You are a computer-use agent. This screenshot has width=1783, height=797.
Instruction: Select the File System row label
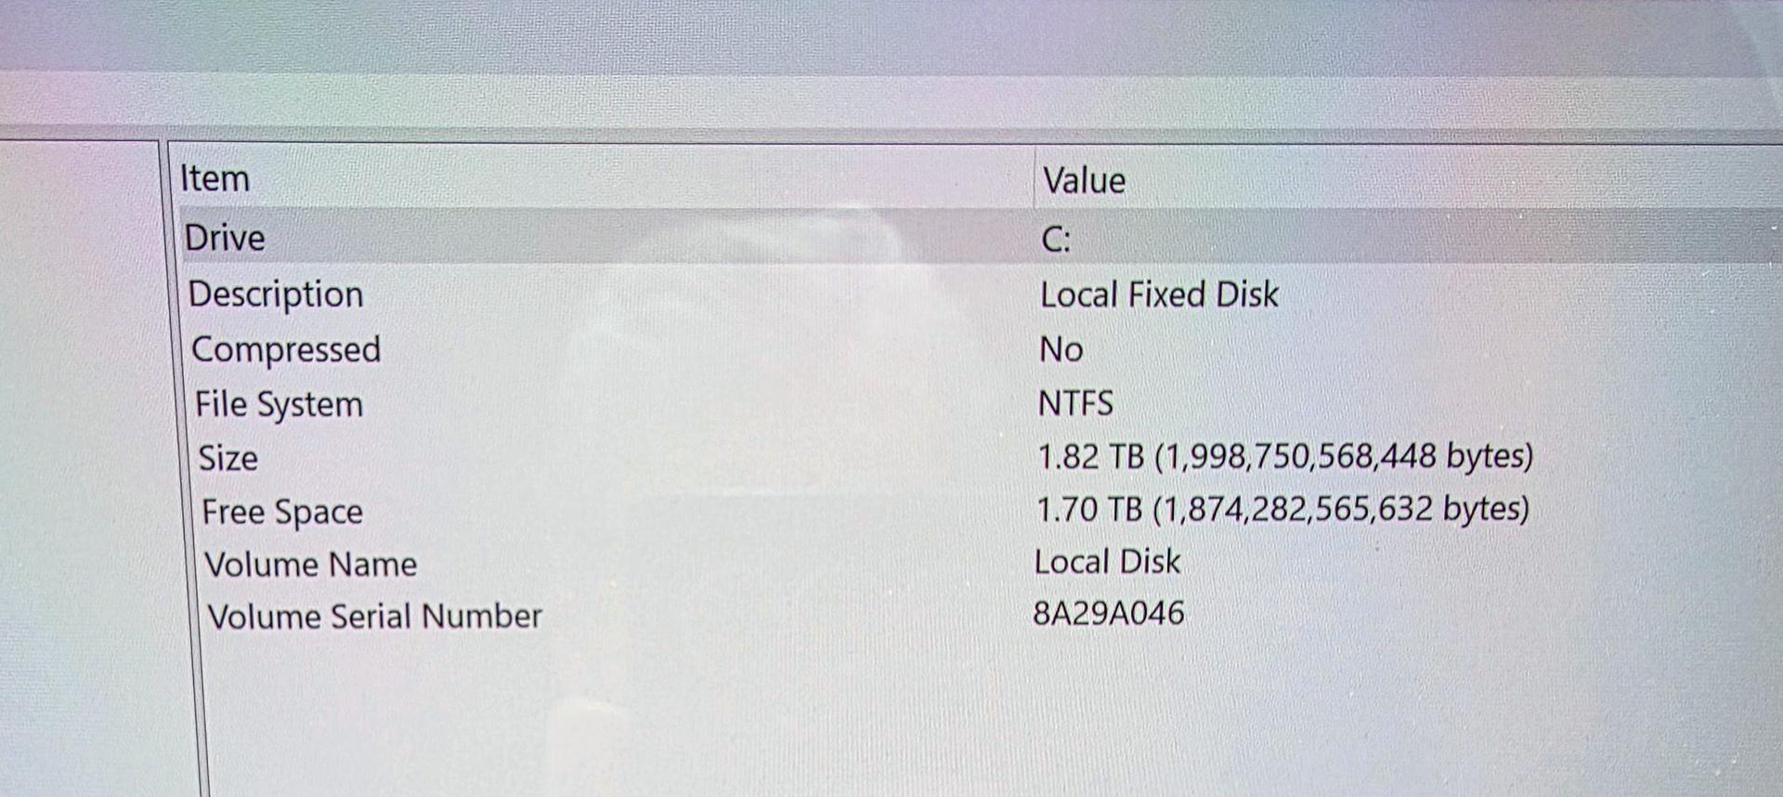click(x=279, y=404)
